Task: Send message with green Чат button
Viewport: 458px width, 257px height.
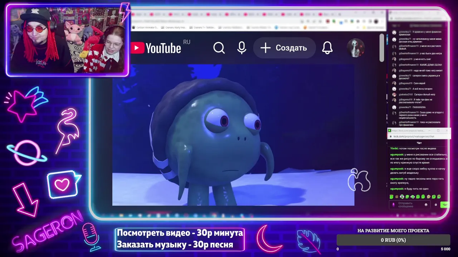Action: click(x=444, y=205)
